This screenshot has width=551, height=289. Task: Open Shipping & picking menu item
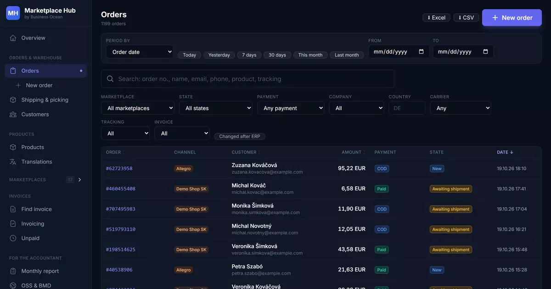[x=45, y=100]
